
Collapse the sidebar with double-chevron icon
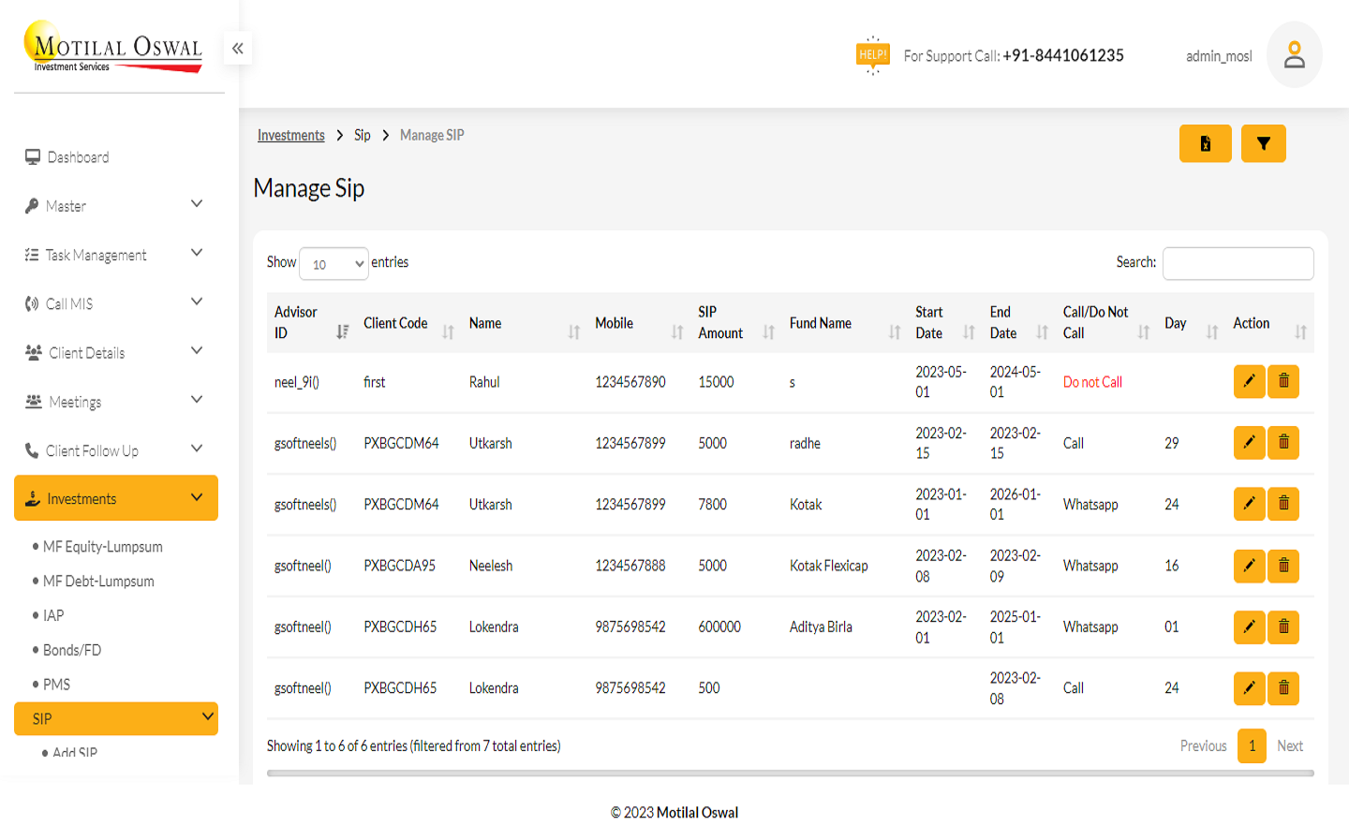coord(238,48)
